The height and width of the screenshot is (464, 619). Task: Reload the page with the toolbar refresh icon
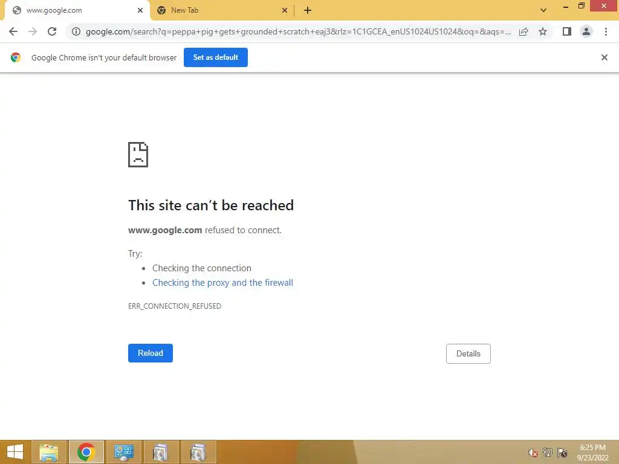click(52, 31)
